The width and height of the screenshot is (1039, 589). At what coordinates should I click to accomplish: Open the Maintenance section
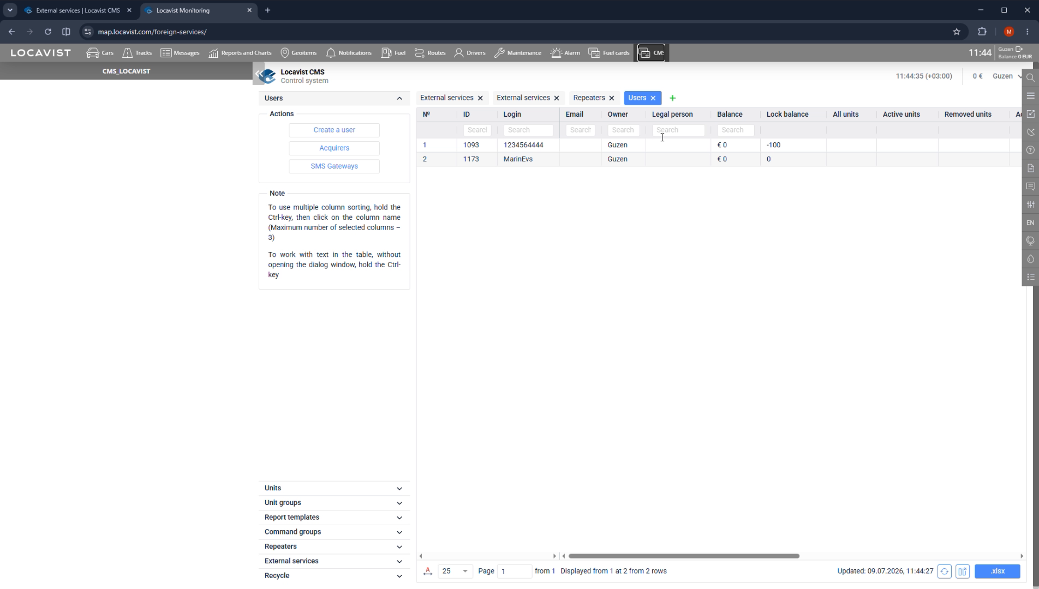pyautogui.click(x=517, y=53)
